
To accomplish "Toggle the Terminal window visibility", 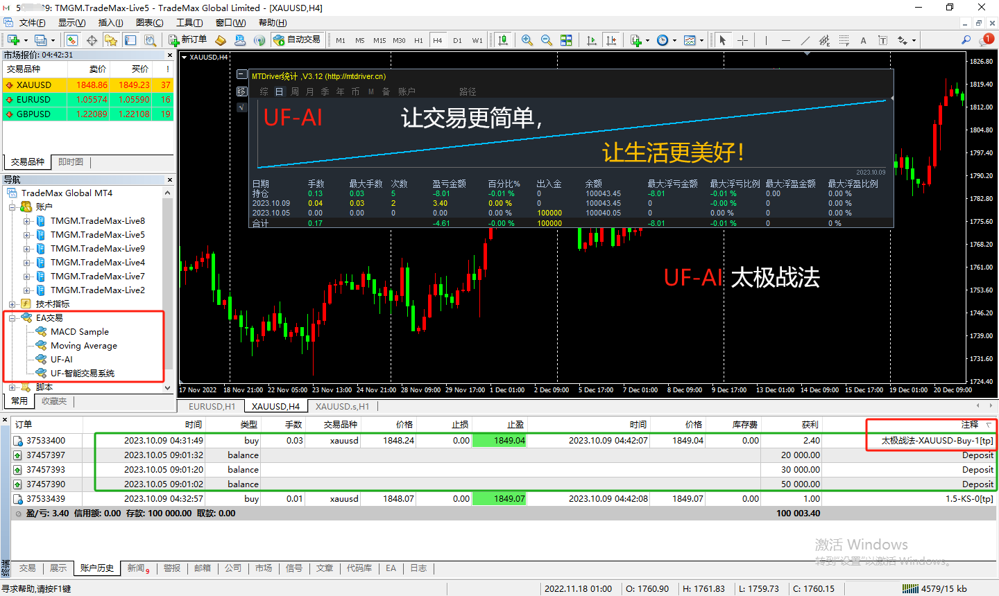I will 130,40.
